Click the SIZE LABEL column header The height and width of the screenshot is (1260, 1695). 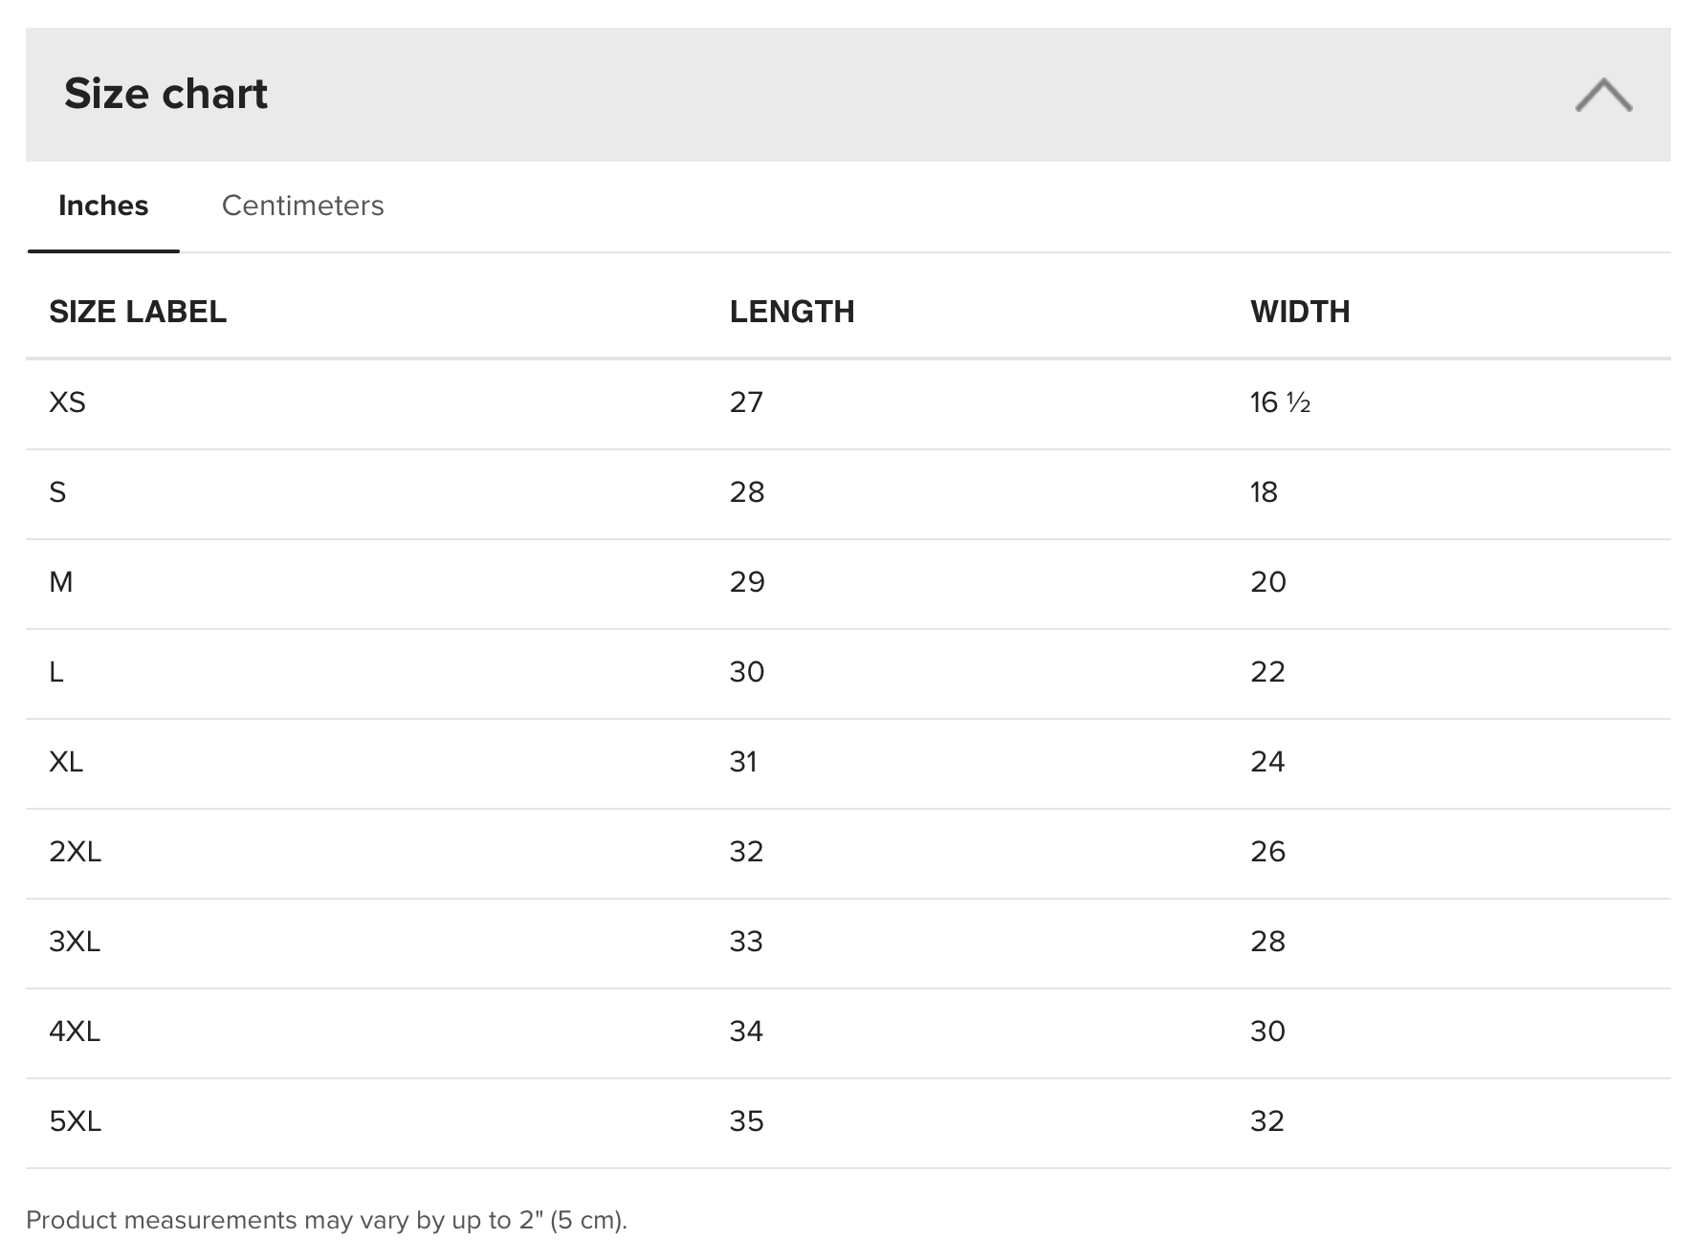(x=138, y=312)
